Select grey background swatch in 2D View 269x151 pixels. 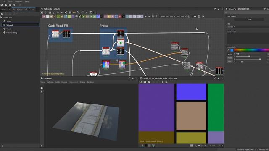pos(150,146)
